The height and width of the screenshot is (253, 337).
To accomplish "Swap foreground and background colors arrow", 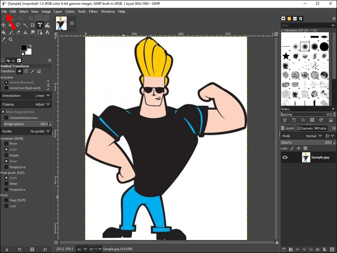I will pos(30,46).
